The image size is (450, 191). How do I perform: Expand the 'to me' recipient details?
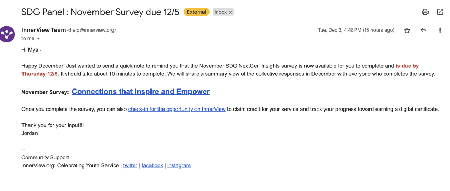38,39
